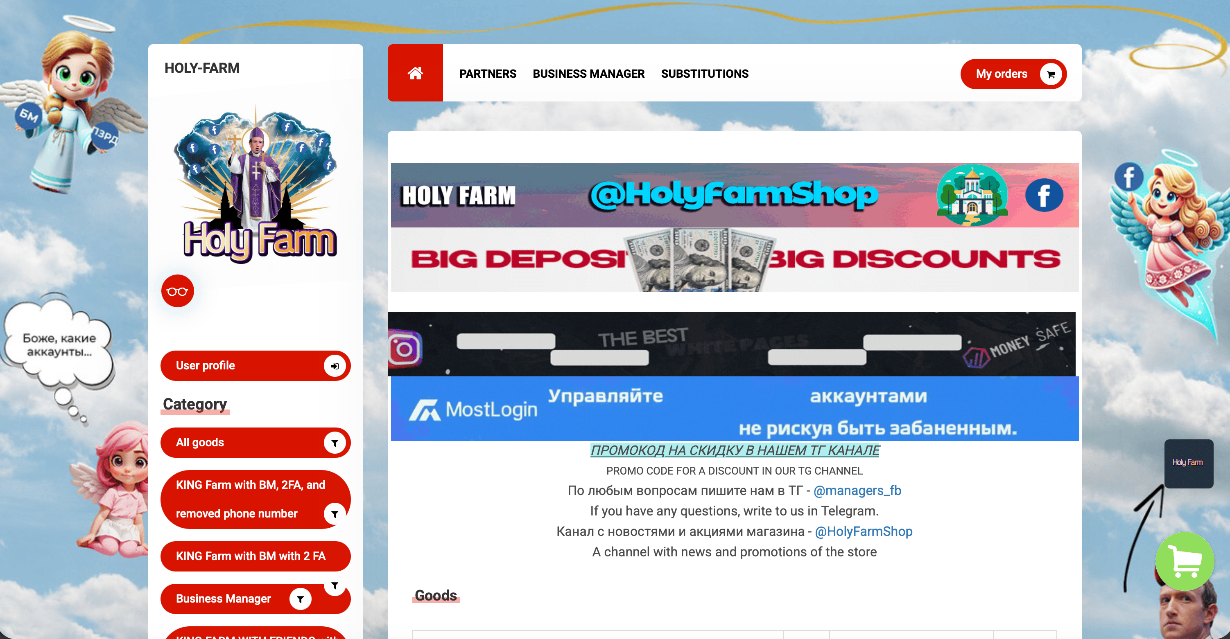Click the dark Holy Farm floating widget
The width and height of the screenshot is (1230, 639).
[1189, 464]
